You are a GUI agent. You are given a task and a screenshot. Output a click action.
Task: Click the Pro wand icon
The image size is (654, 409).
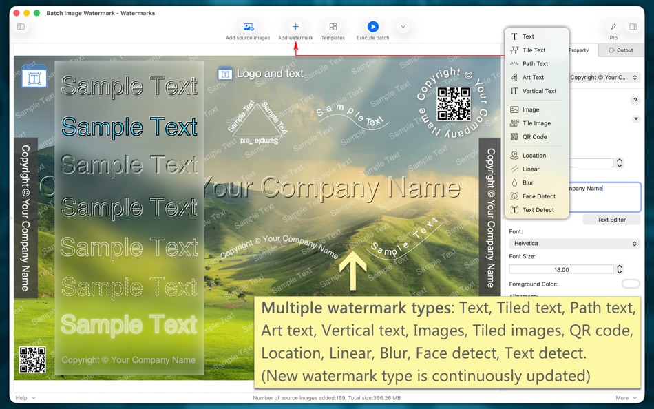point(613,26)
